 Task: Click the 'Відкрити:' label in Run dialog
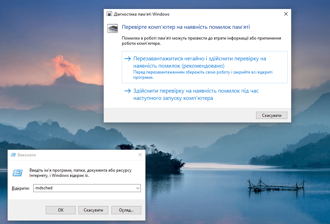point(20,188)
